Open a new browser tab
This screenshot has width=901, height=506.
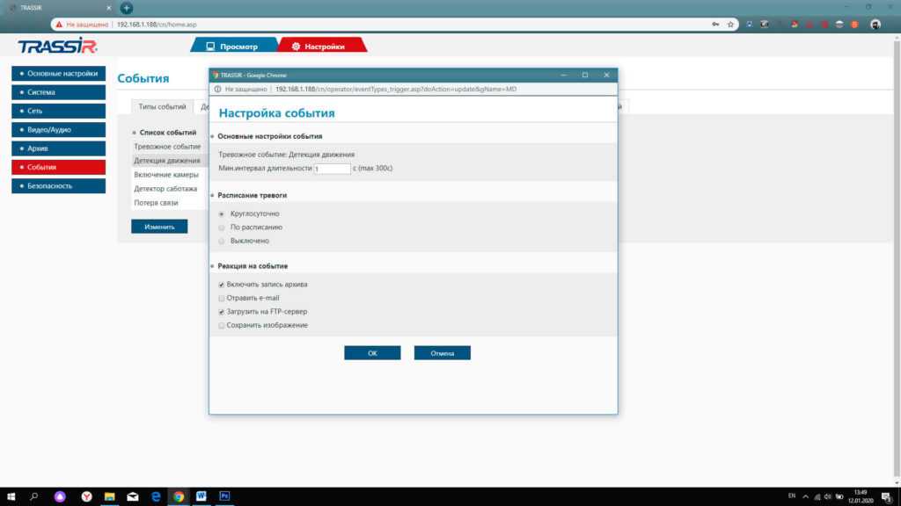point(126,8)
